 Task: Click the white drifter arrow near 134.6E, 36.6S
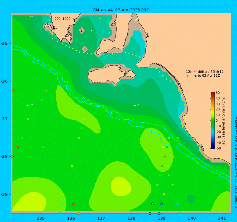[x=30, y=105]
